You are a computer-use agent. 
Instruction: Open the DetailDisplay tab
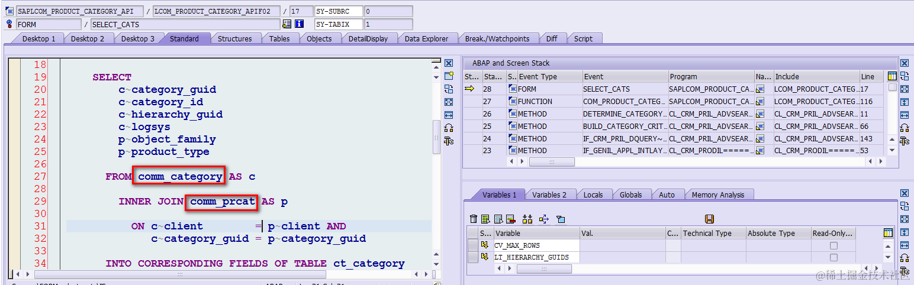(368, 38)
